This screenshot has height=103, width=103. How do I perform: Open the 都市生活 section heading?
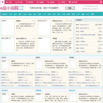[72, 90]
